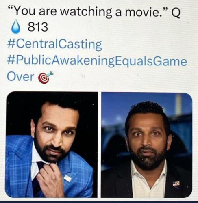Click the white divider between the two photos

[99, 145]
